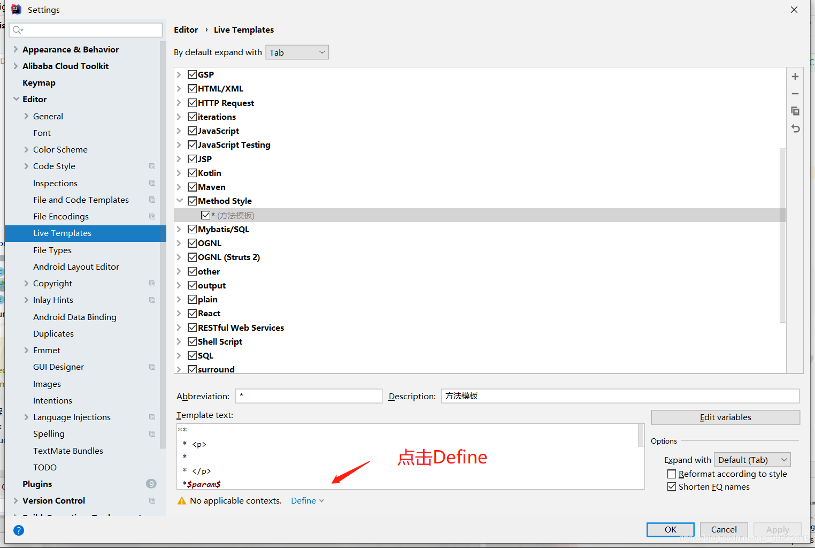Click the template text scrollbar

point(641,435)
